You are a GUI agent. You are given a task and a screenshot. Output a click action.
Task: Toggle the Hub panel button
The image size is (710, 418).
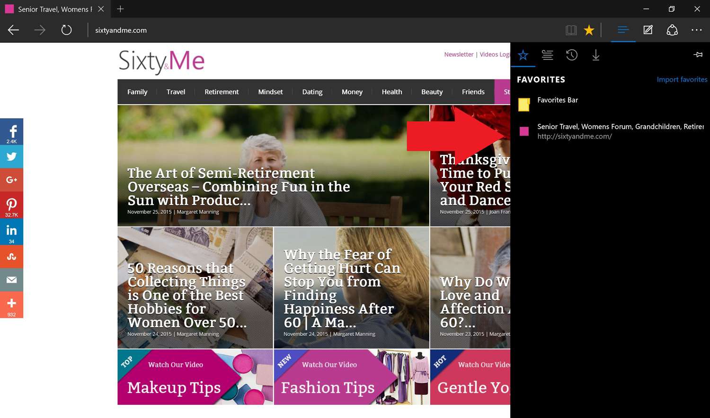click(x=623, y=30)
